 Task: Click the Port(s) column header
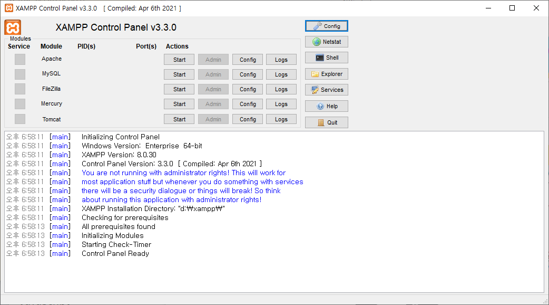(x=146, y=46)
